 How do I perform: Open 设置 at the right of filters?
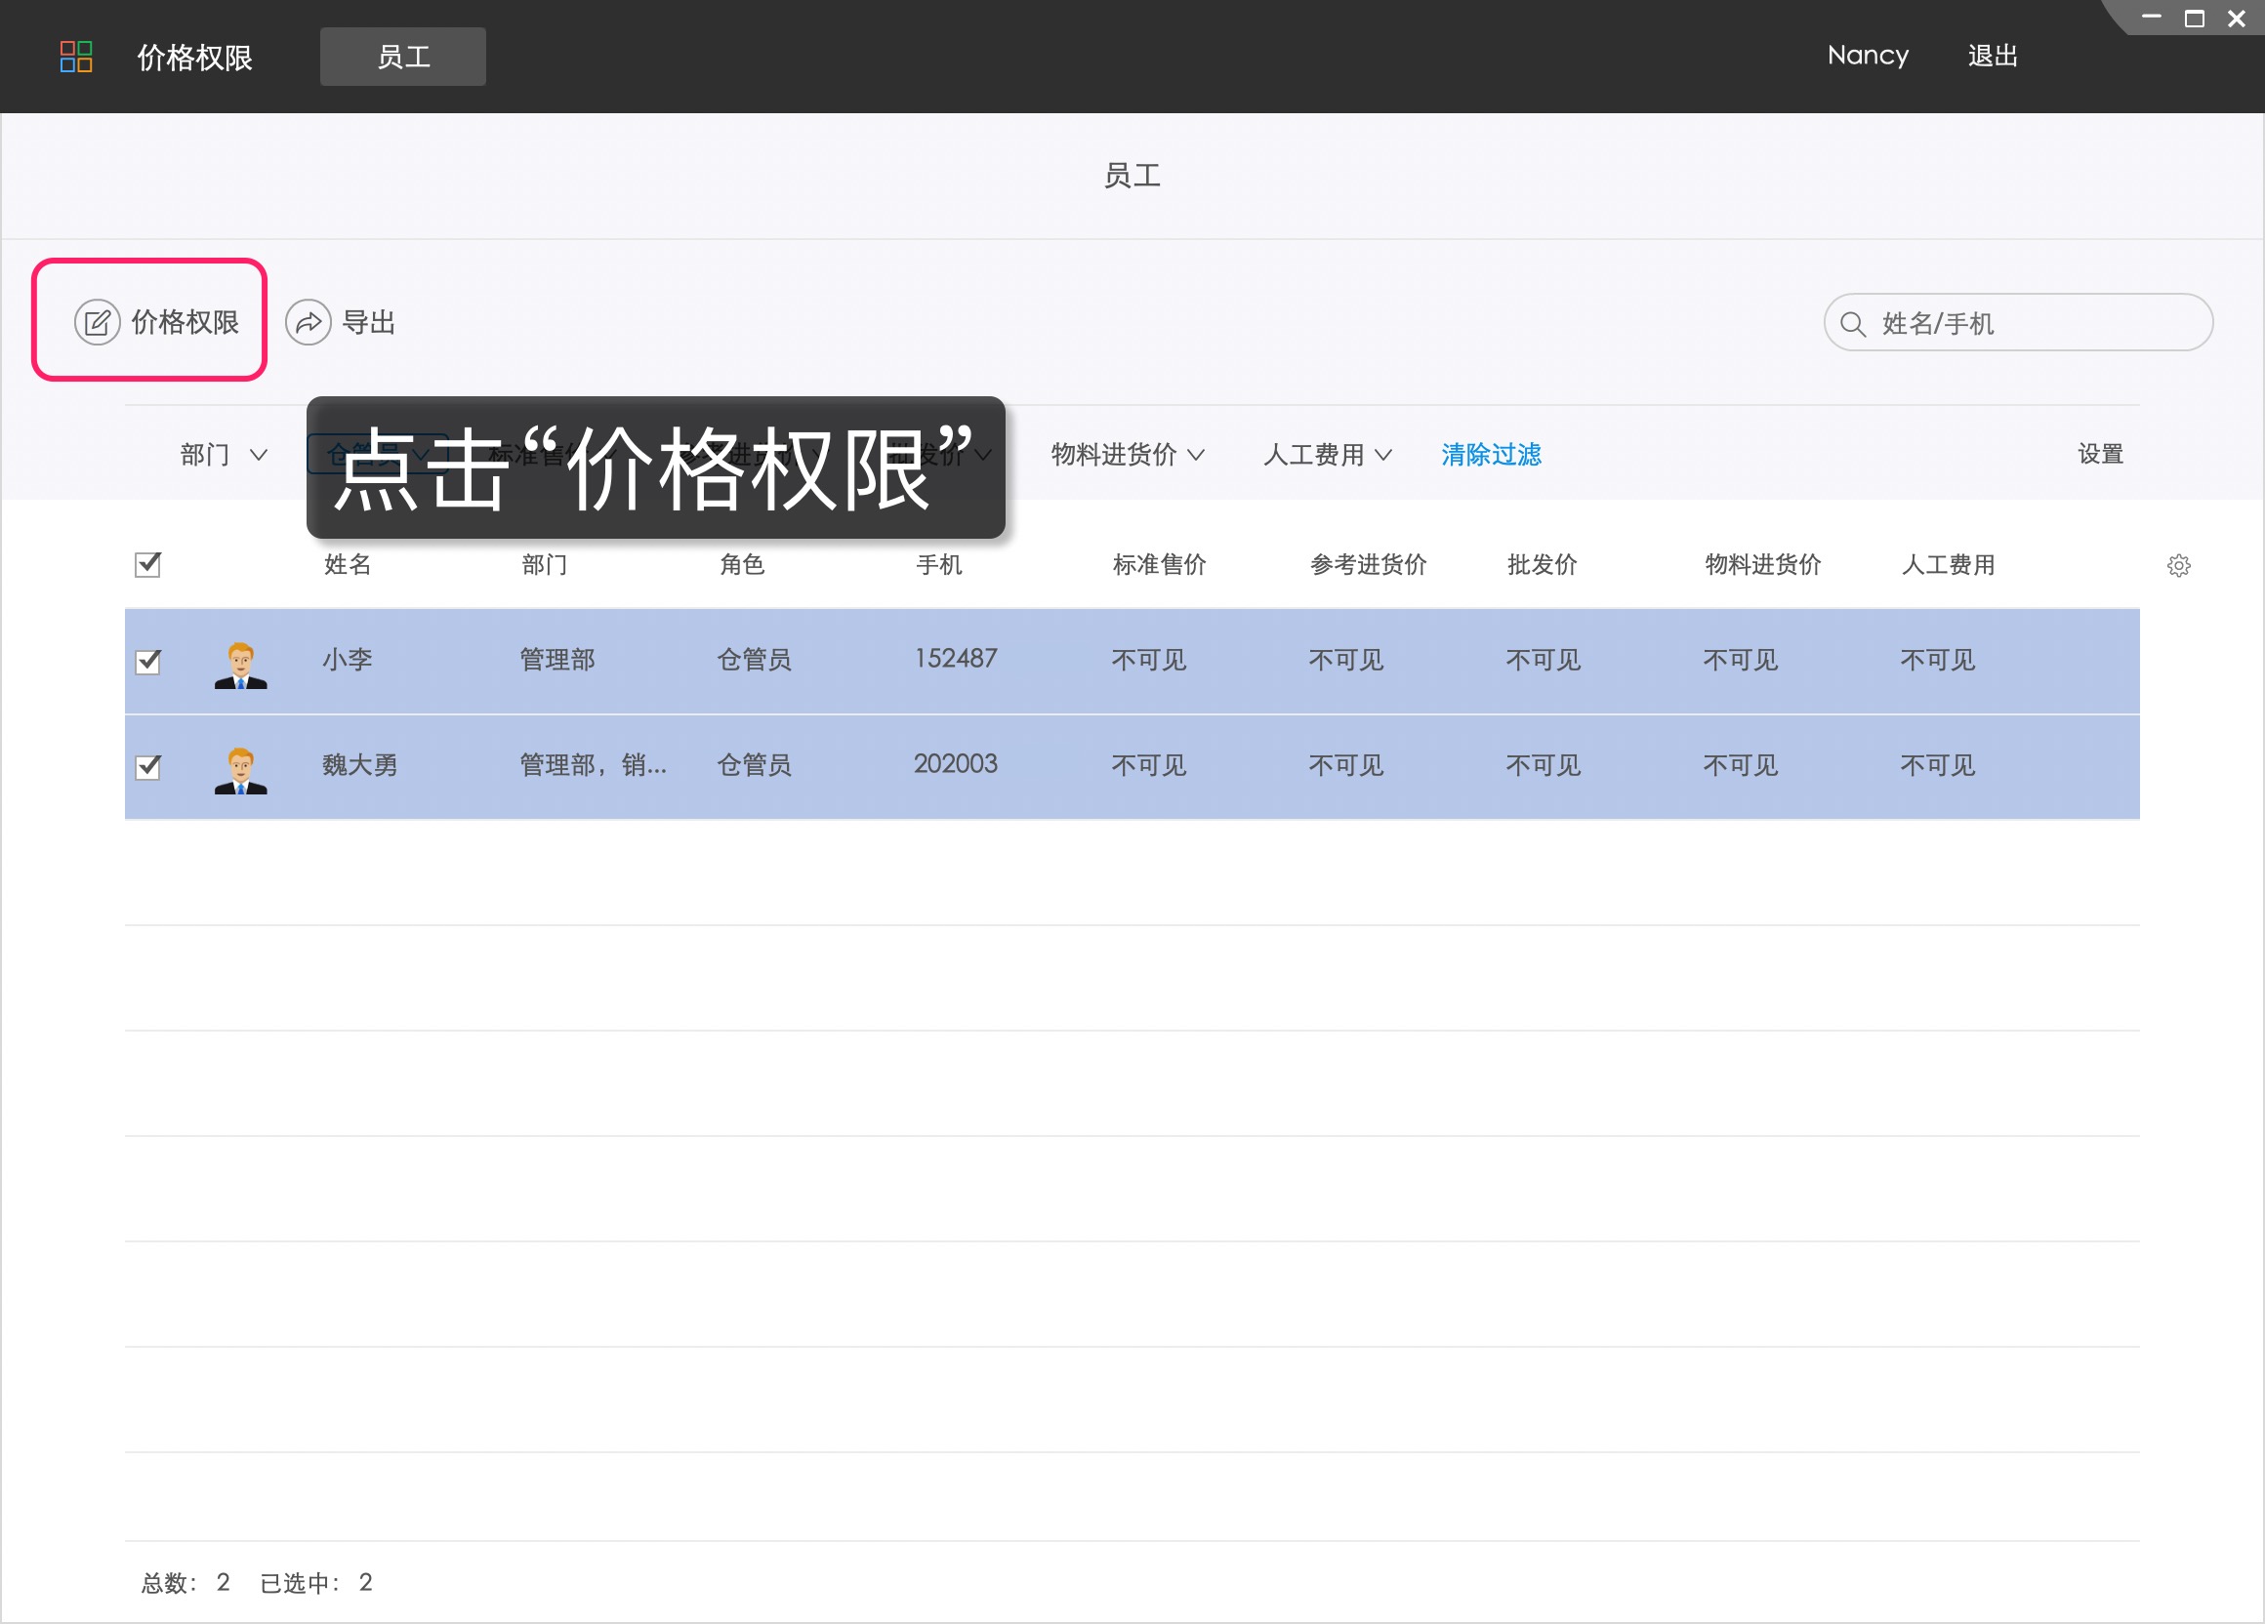coord(2100,453)
